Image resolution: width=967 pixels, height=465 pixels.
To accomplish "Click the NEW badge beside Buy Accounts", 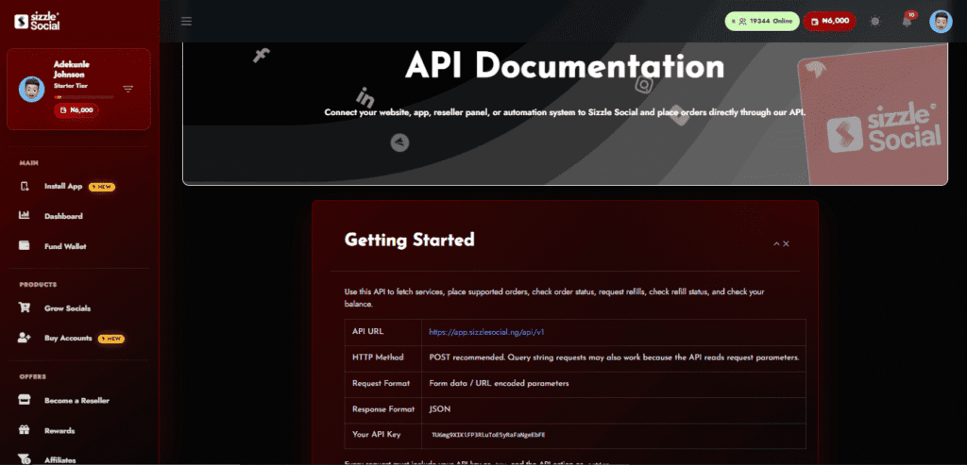I will (111, 338).
